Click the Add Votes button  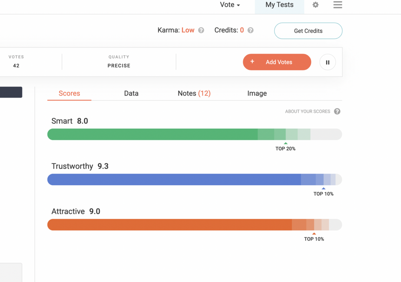(277, 62)
